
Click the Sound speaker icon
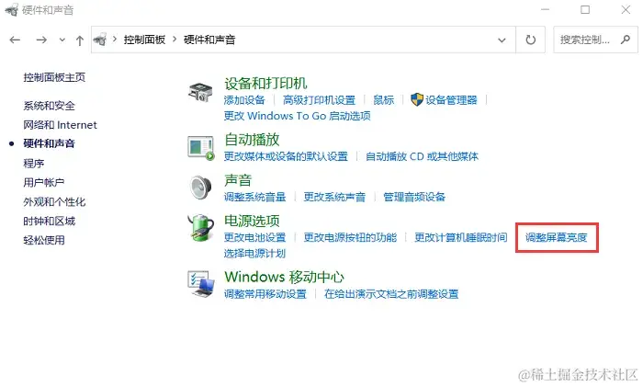[201, 188]
